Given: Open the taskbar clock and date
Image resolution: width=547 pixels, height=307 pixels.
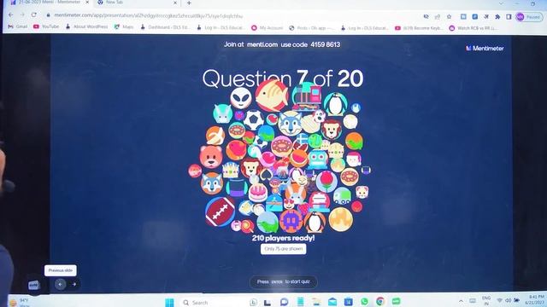Looking at the screenshot, I should tap(536, 299).
